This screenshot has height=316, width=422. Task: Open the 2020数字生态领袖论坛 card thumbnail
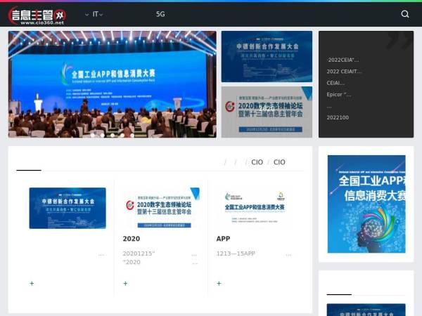click(x=161, y=209)
